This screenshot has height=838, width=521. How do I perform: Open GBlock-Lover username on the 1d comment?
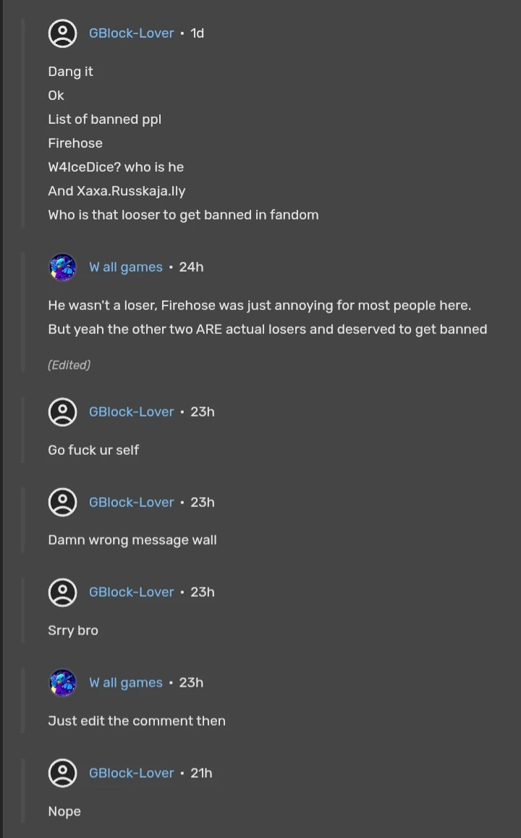(x=131, y=33)
